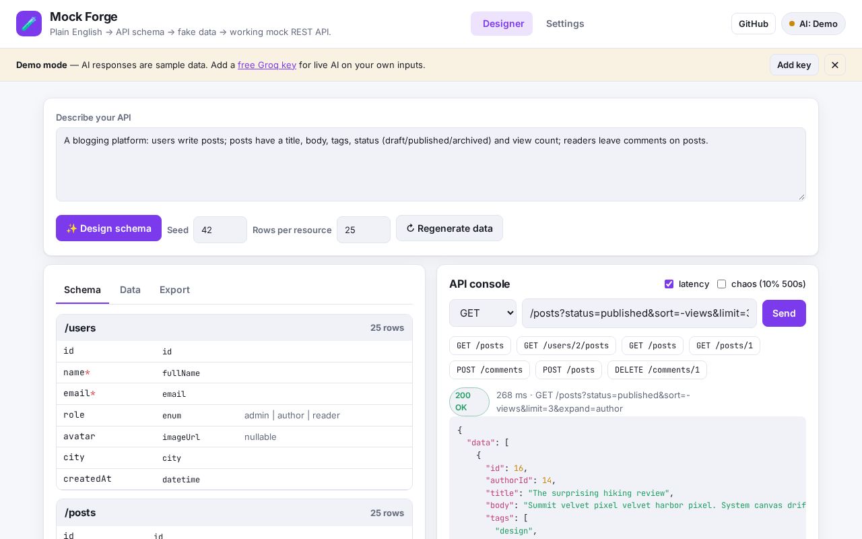The width and height of the screenshot is (862, 539).
Task: Select the email field row
Action: 234,394
